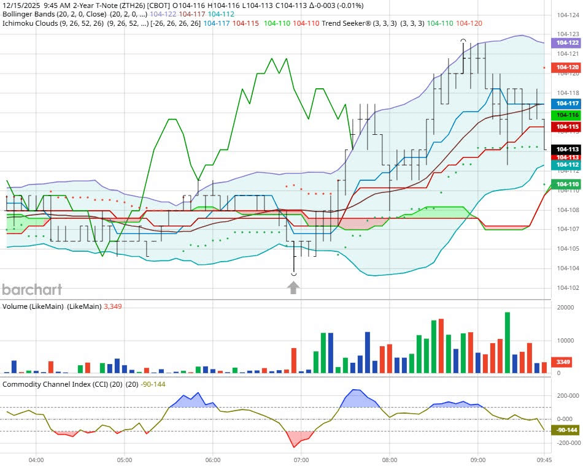Click the black 104-113 last price tag
Screen dimensions: 583x467
tap(567, 150)
